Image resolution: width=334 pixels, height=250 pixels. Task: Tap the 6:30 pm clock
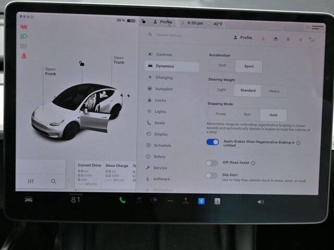pyautogui.click(x=195, y=23)
